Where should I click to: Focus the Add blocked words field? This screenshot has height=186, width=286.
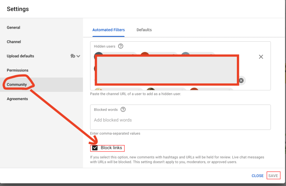pos(180,120)
